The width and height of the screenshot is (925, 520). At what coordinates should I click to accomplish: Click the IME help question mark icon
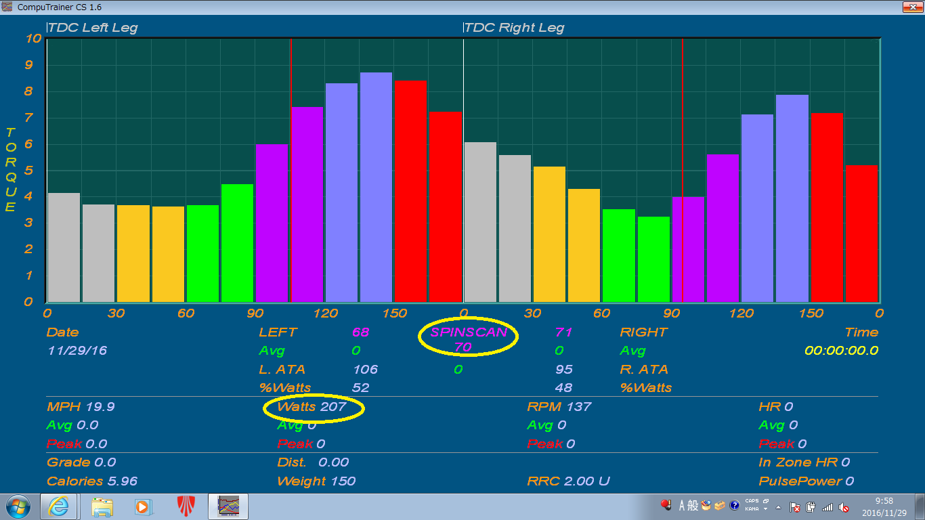click(734, 505)
